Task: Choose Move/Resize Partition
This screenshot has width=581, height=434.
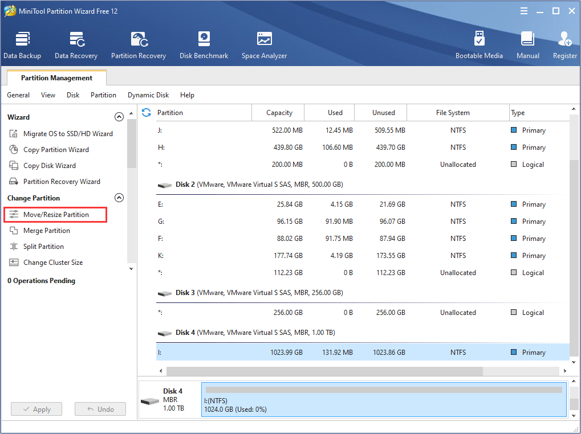Action: tap(55, 215)
